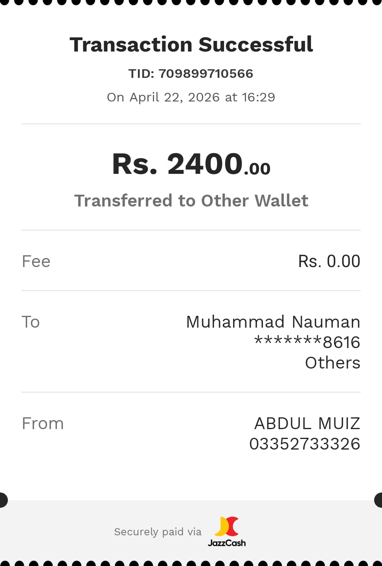The height and width of the screenshot is (566, 382).
Task: Click sender name ABDUL MUIZ
Action: click(x=307, y=424)
